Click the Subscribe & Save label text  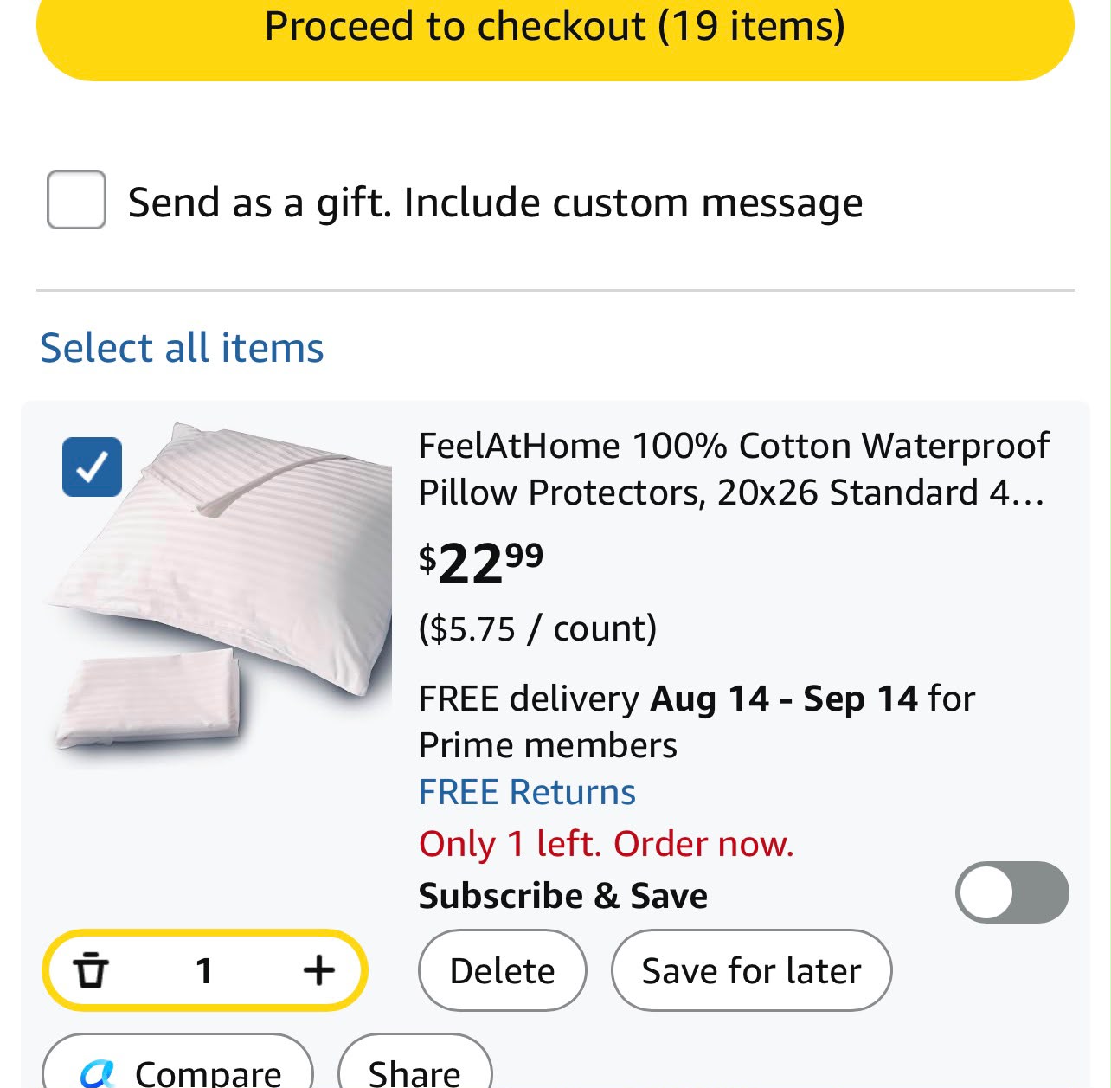(563, 896)
